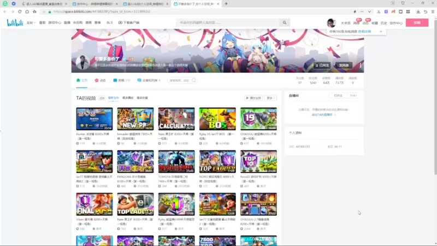Click the 发消息 message button
437x246 pixels.
344,65
